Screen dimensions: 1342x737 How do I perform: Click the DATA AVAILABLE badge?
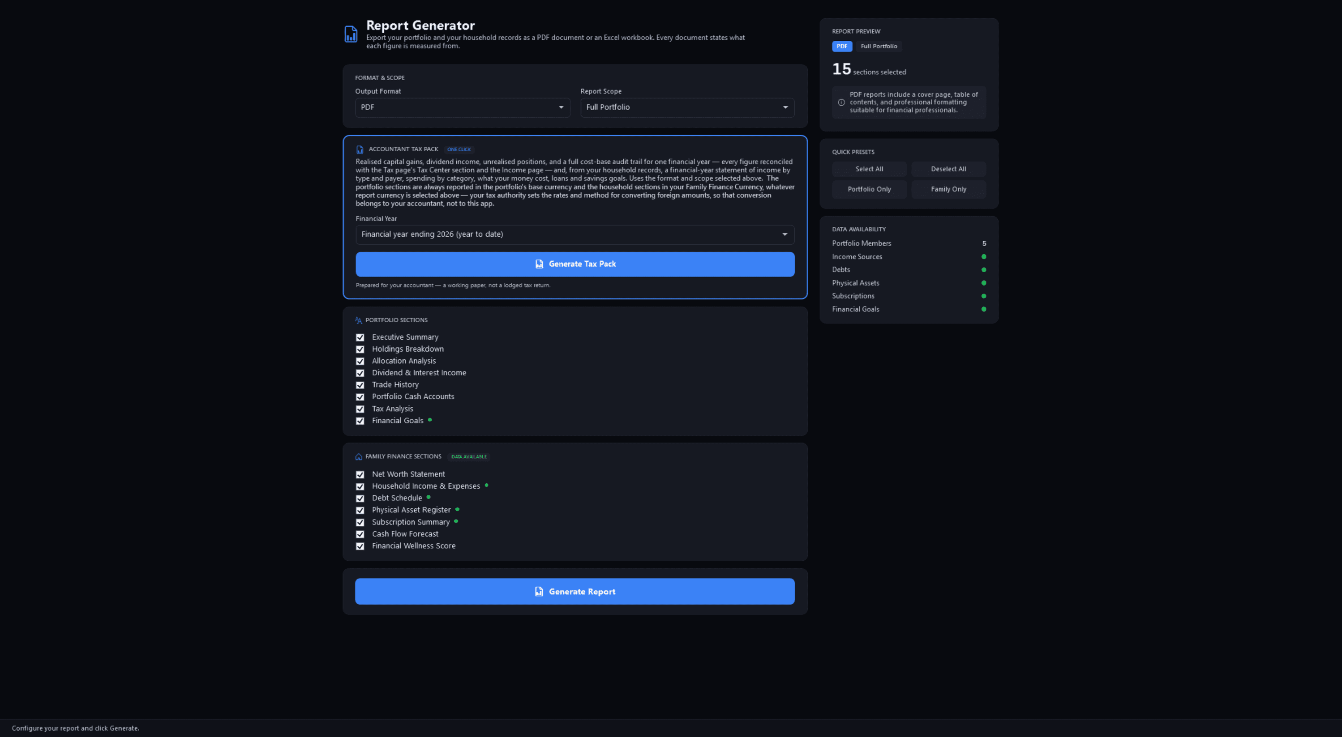[x=469, y=457]
